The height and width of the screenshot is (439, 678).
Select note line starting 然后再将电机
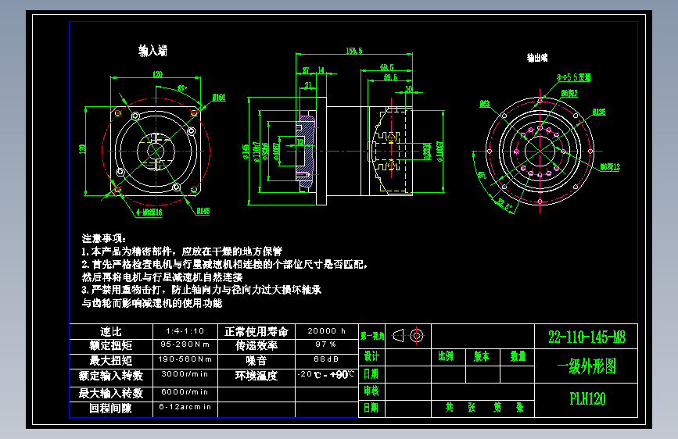(x=162, y=277)
